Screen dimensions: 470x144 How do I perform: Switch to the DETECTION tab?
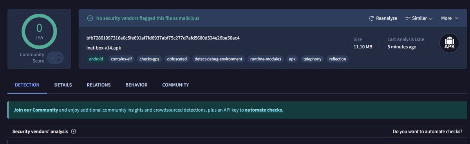click(x=27, y=85)
